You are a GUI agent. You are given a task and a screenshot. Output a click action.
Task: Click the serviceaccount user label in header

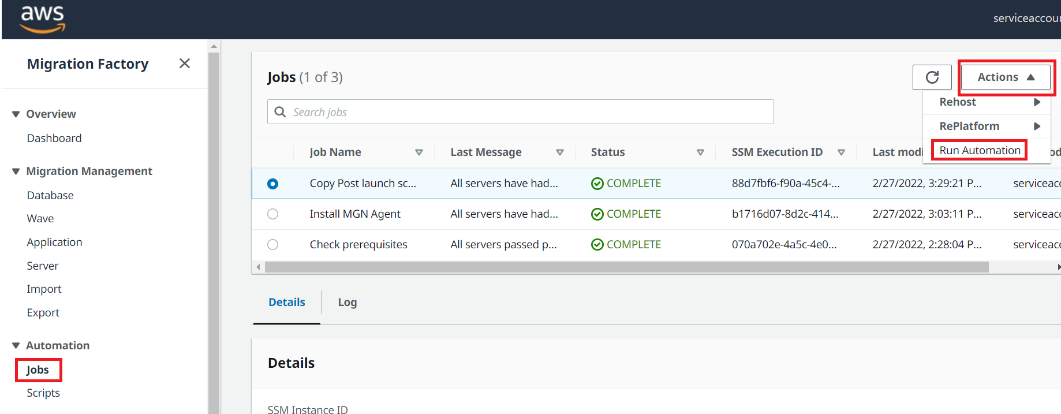pos(1027,18)
